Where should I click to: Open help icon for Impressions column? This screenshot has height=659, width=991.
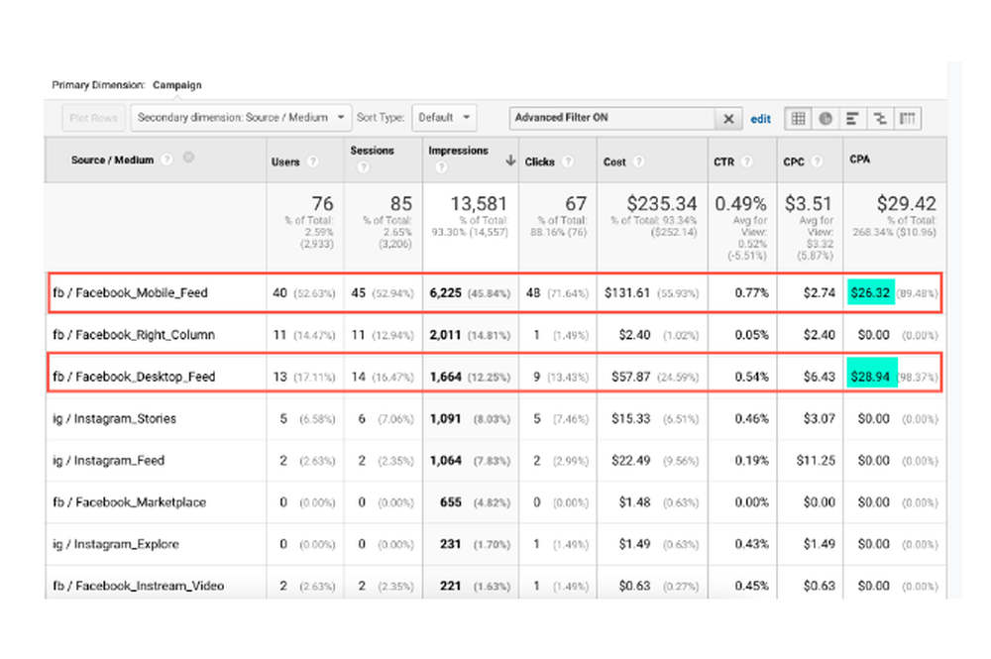441,167
